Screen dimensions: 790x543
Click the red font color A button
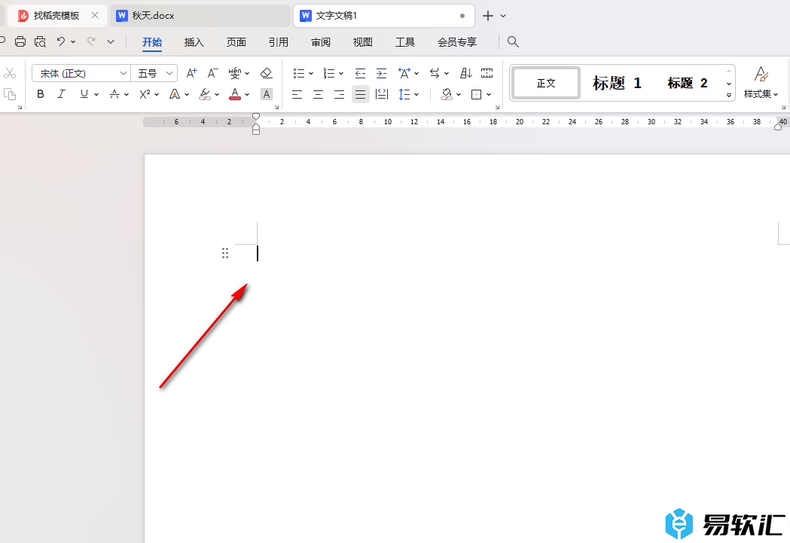(x=235, y=94)
